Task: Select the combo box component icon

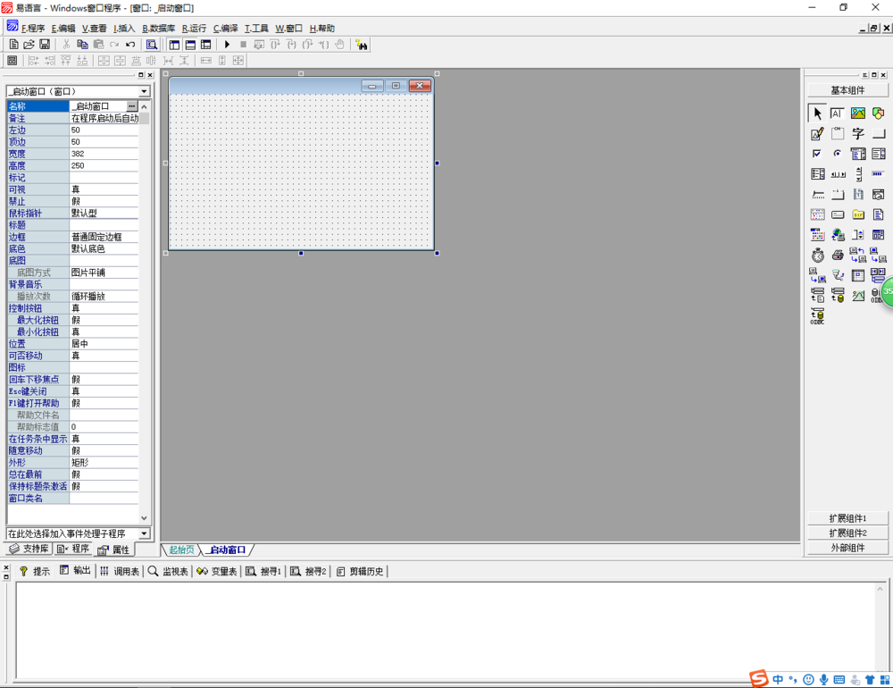Action: pos(857,154)
